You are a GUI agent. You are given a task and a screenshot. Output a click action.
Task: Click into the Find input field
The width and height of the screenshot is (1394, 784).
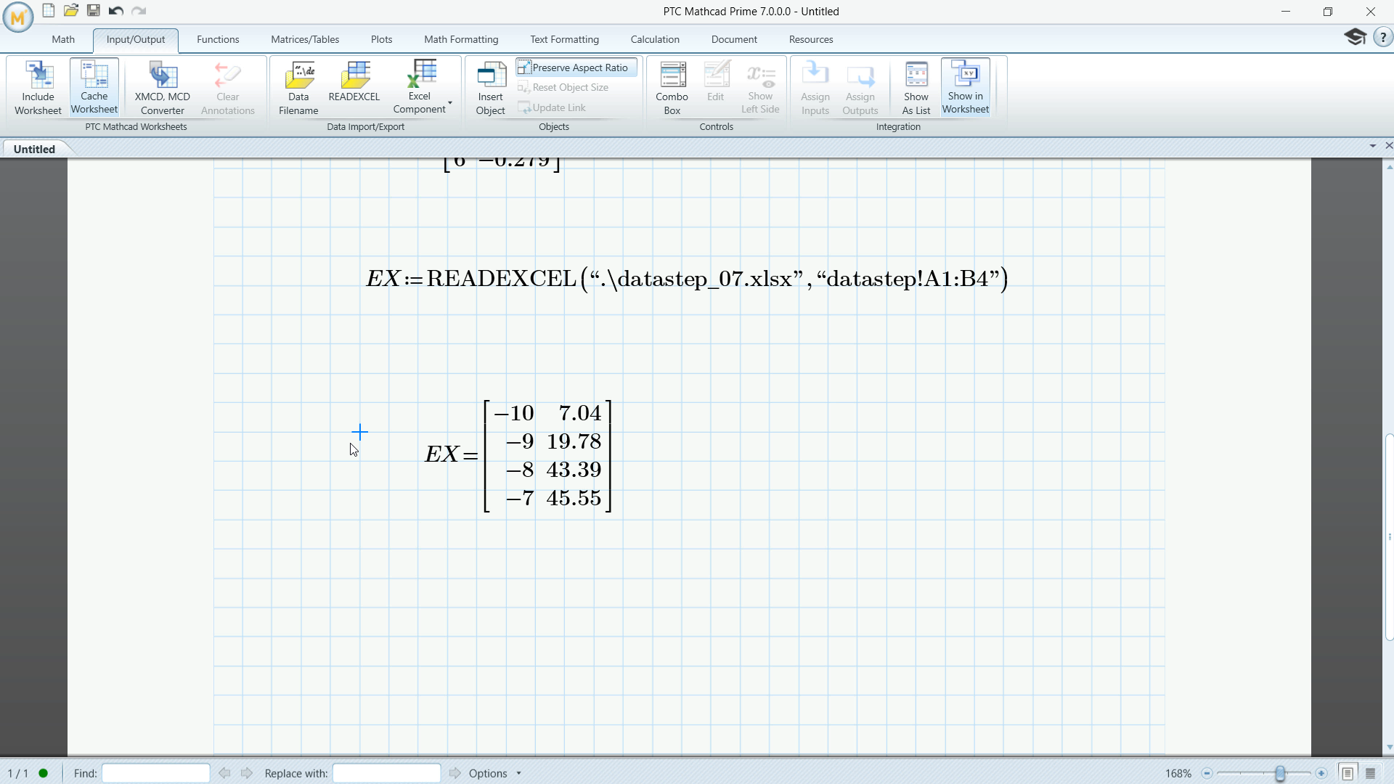[x=156, y=773]
